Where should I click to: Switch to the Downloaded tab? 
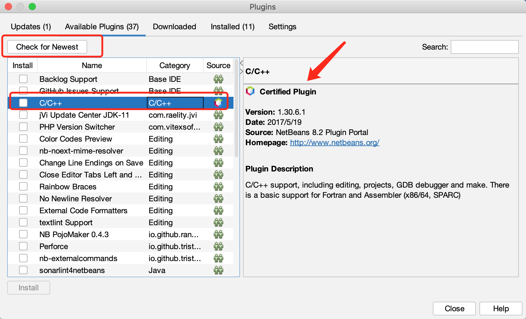174,27
